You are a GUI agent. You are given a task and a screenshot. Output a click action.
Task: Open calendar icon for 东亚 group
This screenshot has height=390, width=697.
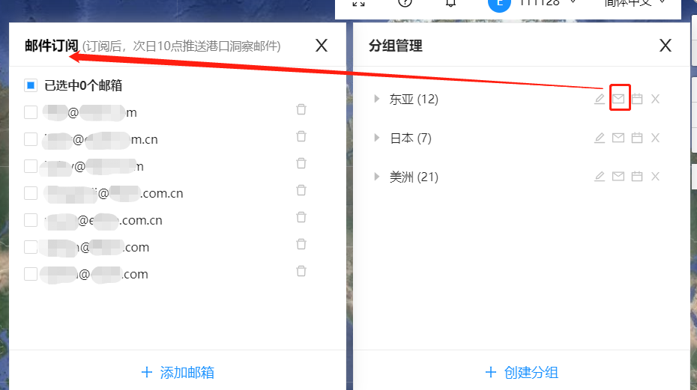[637, 99]
